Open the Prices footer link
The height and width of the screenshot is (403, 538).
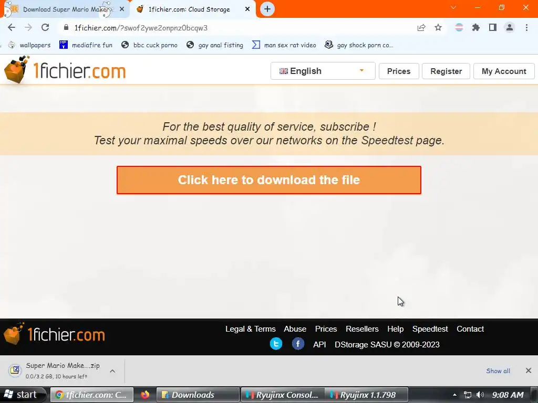[x=326, y=329]
